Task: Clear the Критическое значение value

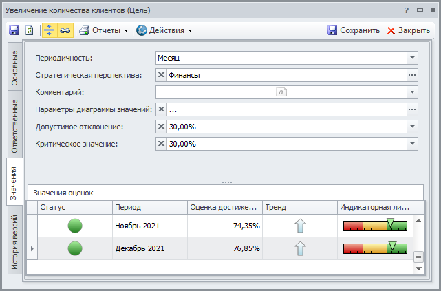Action: click(161, 144)
